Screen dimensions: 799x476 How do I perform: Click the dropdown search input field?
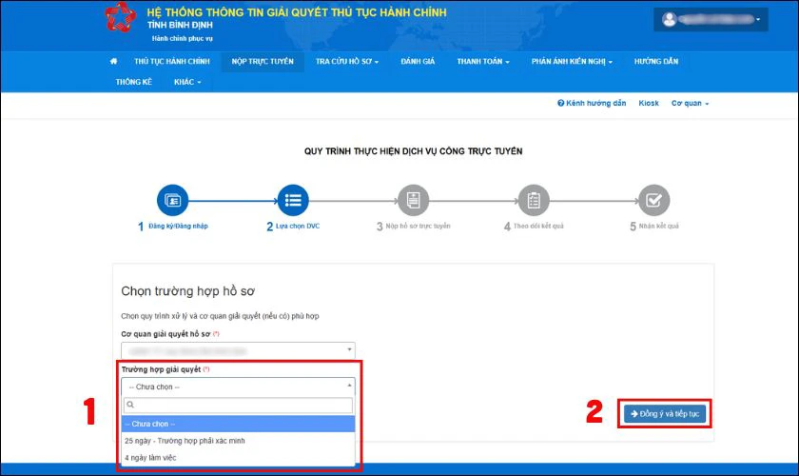pyautogui.click(x=238, y=406)
